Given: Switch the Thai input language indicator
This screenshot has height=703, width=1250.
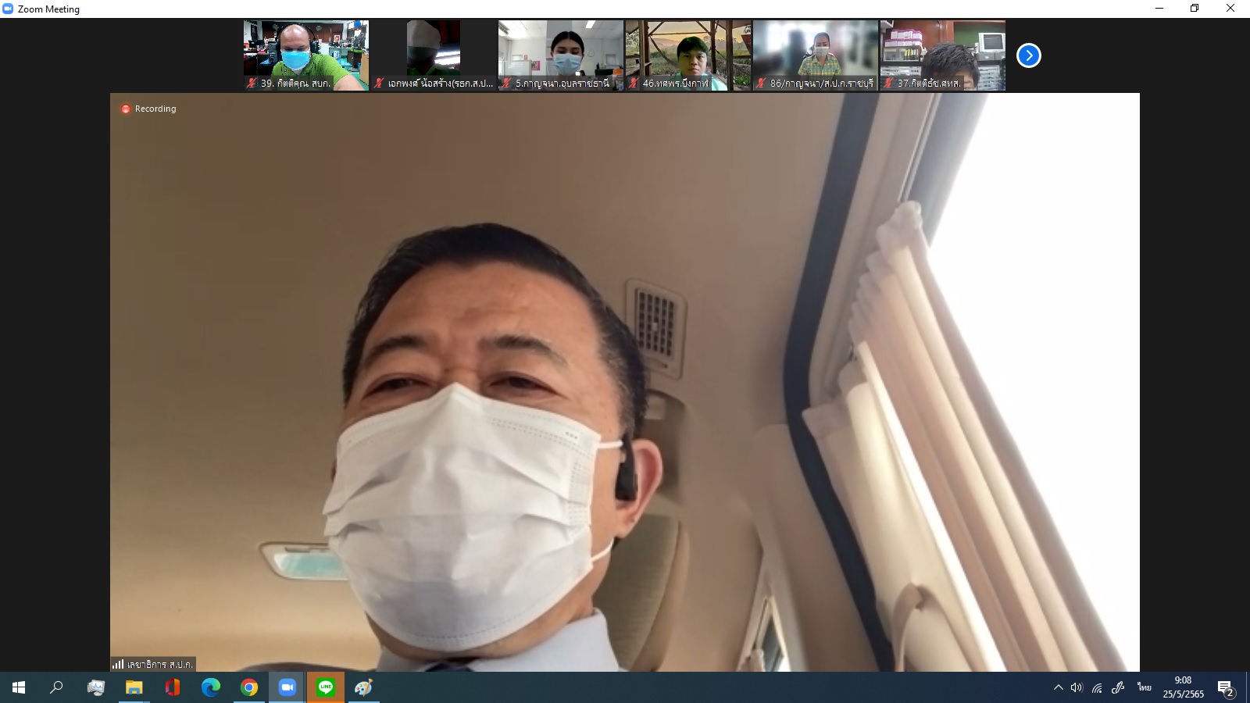Looking at the screenshot, I should 1145,687.
